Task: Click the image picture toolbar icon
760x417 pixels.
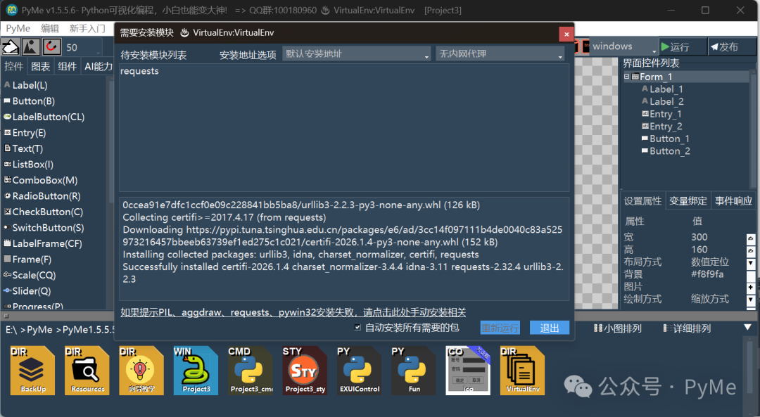Action: [x=31, y=47]
